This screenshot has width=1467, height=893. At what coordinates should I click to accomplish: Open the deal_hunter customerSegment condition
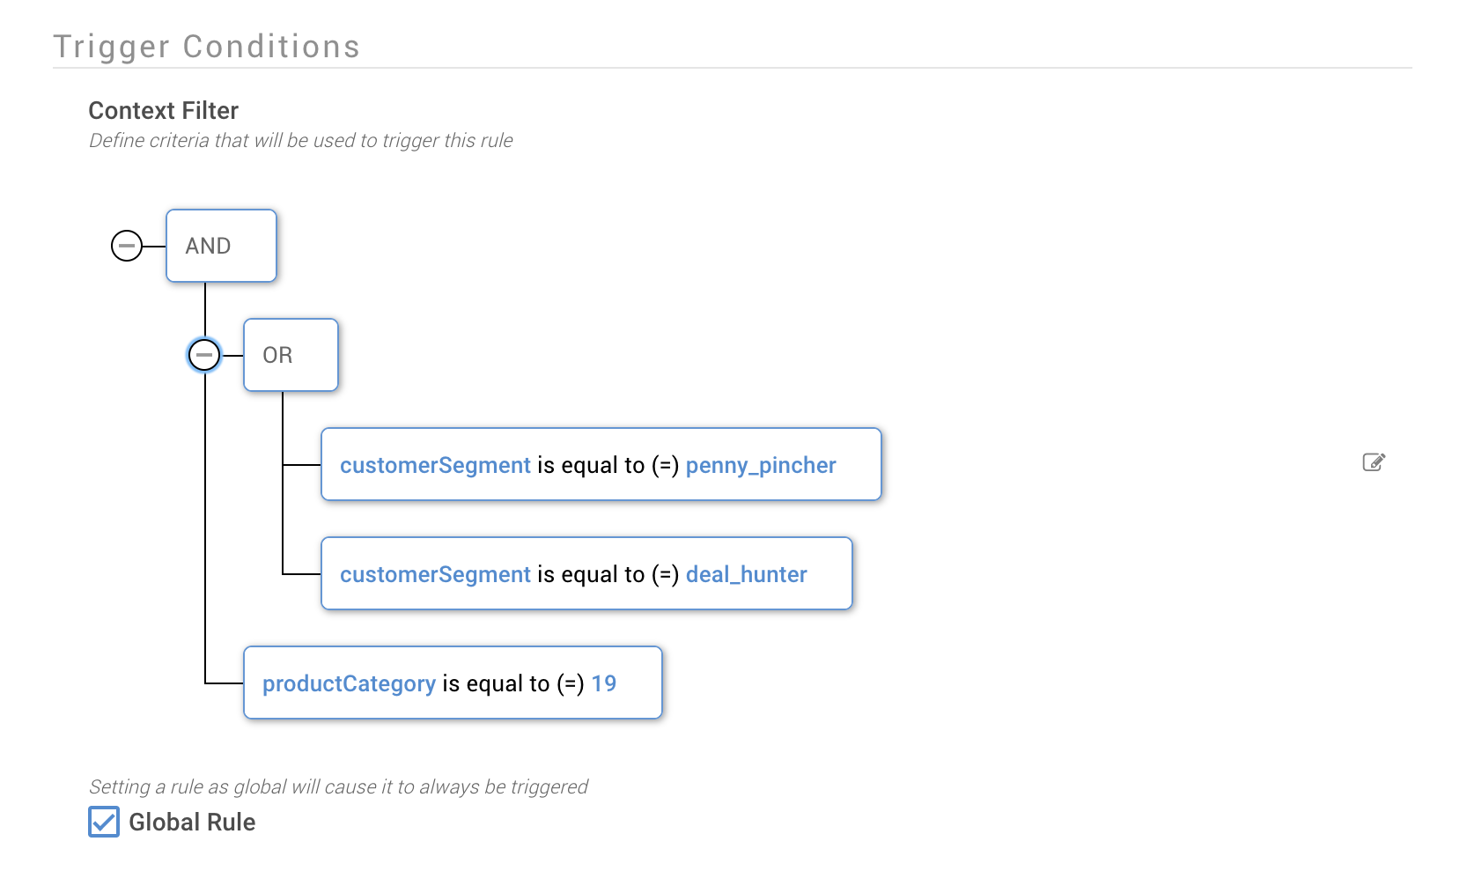tap(586, 573)
